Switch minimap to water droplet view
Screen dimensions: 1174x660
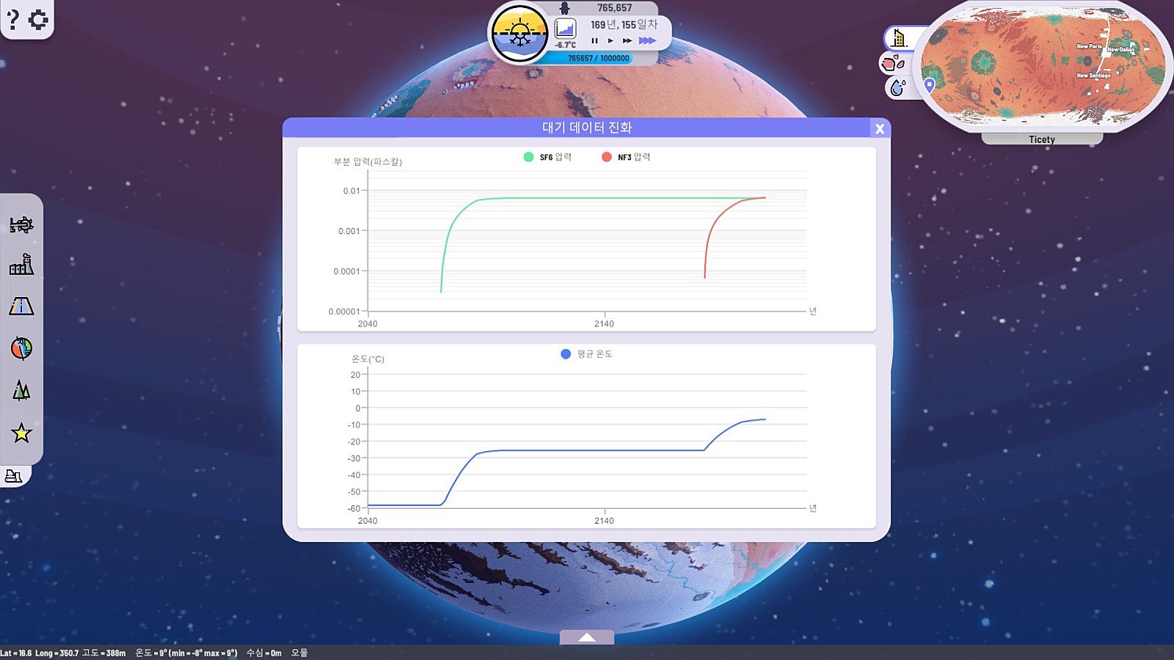tap(897, 88)
